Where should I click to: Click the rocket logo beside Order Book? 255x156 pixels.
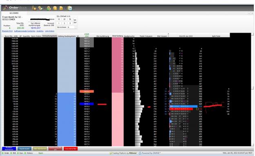tap(5, 8)
